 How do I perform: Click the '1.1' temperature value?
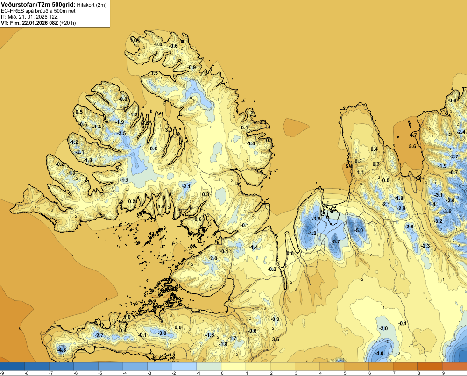(x=361, y=172)
